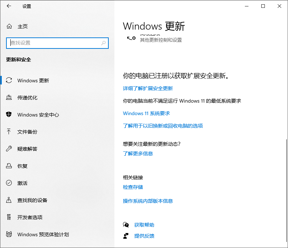Click the Windows 安全中心 shield icon

(x=9, y=114)
